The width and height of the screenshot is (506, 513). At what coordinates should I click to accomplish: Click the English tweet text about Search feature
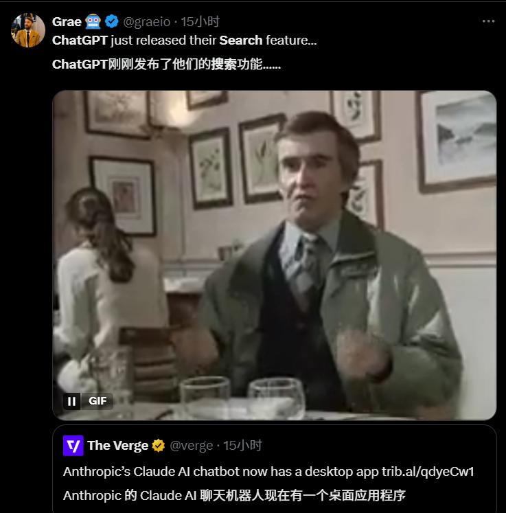click(x=184, y=41)
